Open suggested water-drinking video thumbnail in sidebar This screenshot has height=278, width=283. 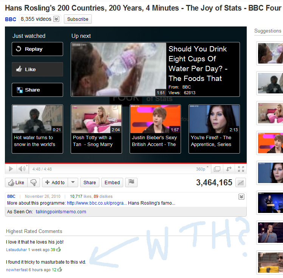[x=270, y=53]
